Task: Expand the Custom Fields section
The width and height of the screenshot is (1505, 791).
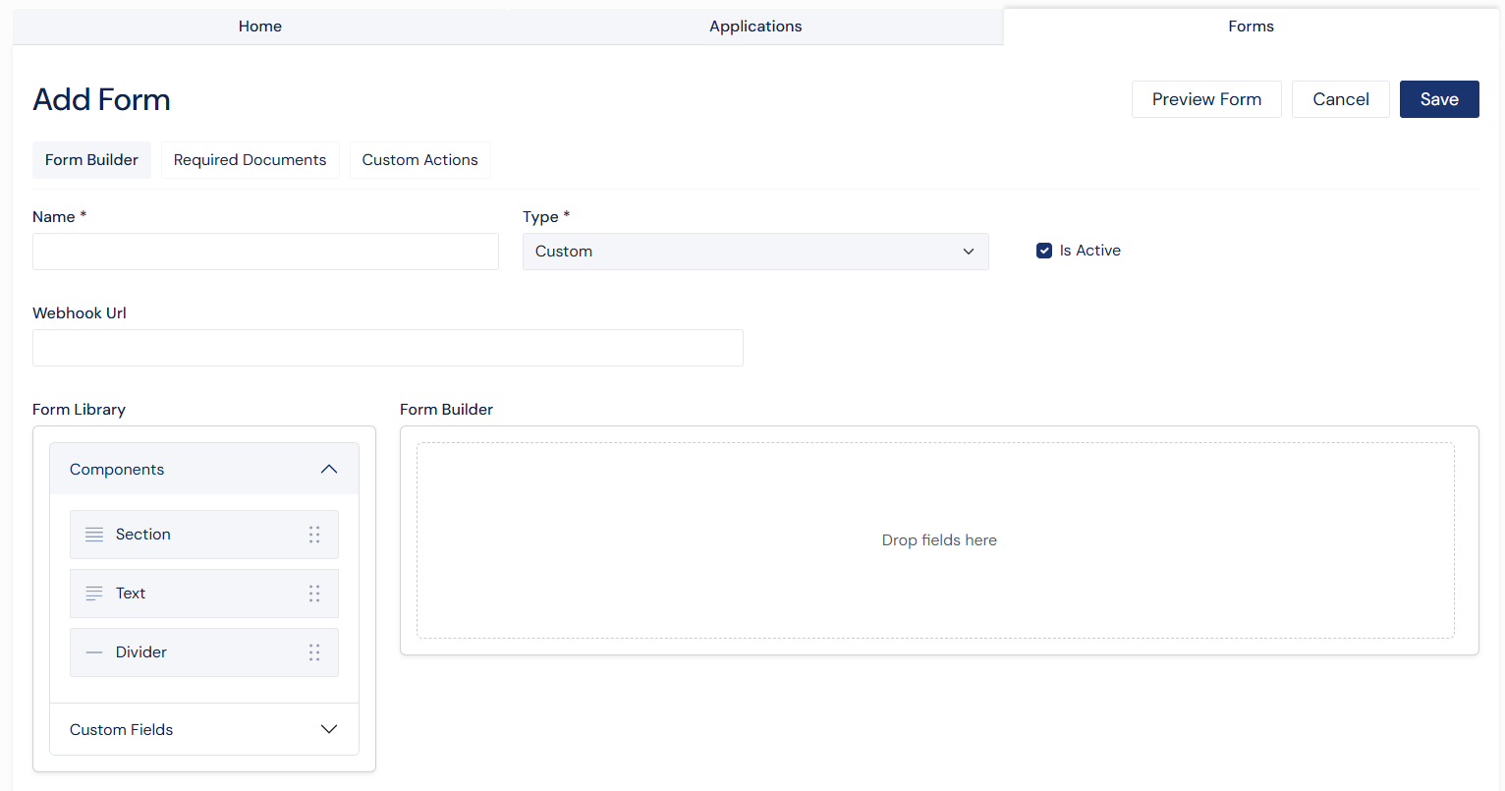Action: pyautogui.click(x=329, y=729)
